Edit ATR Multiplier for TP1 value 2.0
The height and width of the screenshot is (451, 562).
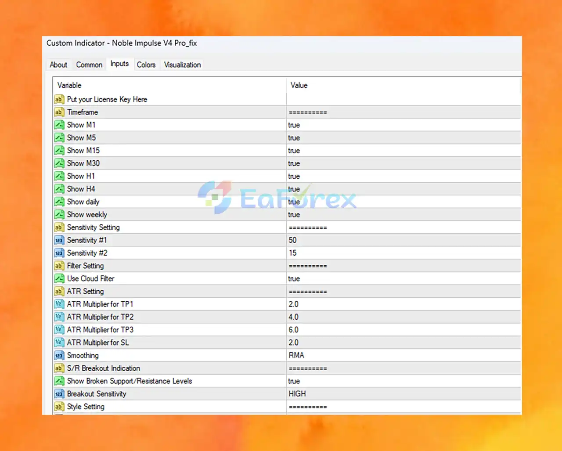coord(403,304)
